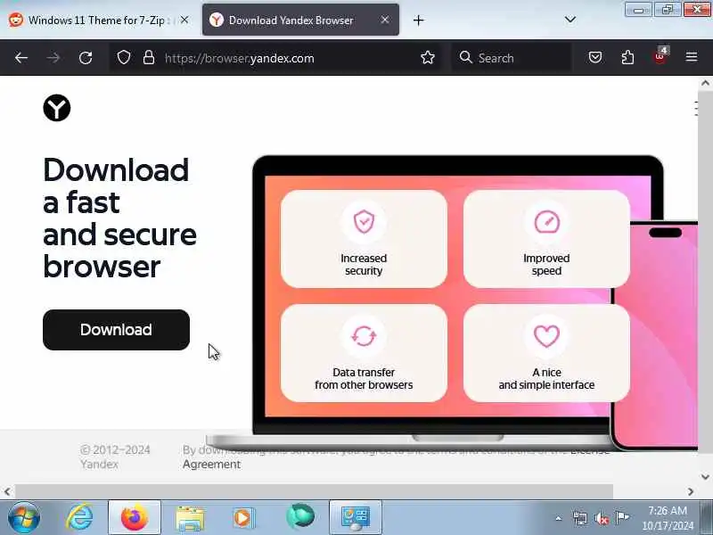
Task: Close the Download Yandex Browser tab
Action: pos(385,20)
